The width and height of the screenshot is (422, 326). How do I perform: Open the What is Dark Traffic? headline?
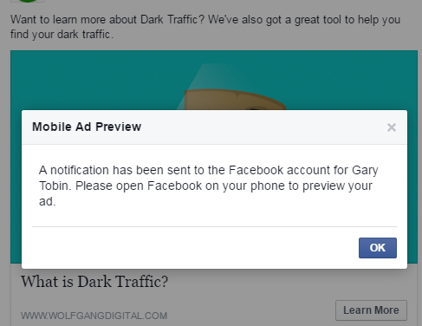(x=94, y=281)
